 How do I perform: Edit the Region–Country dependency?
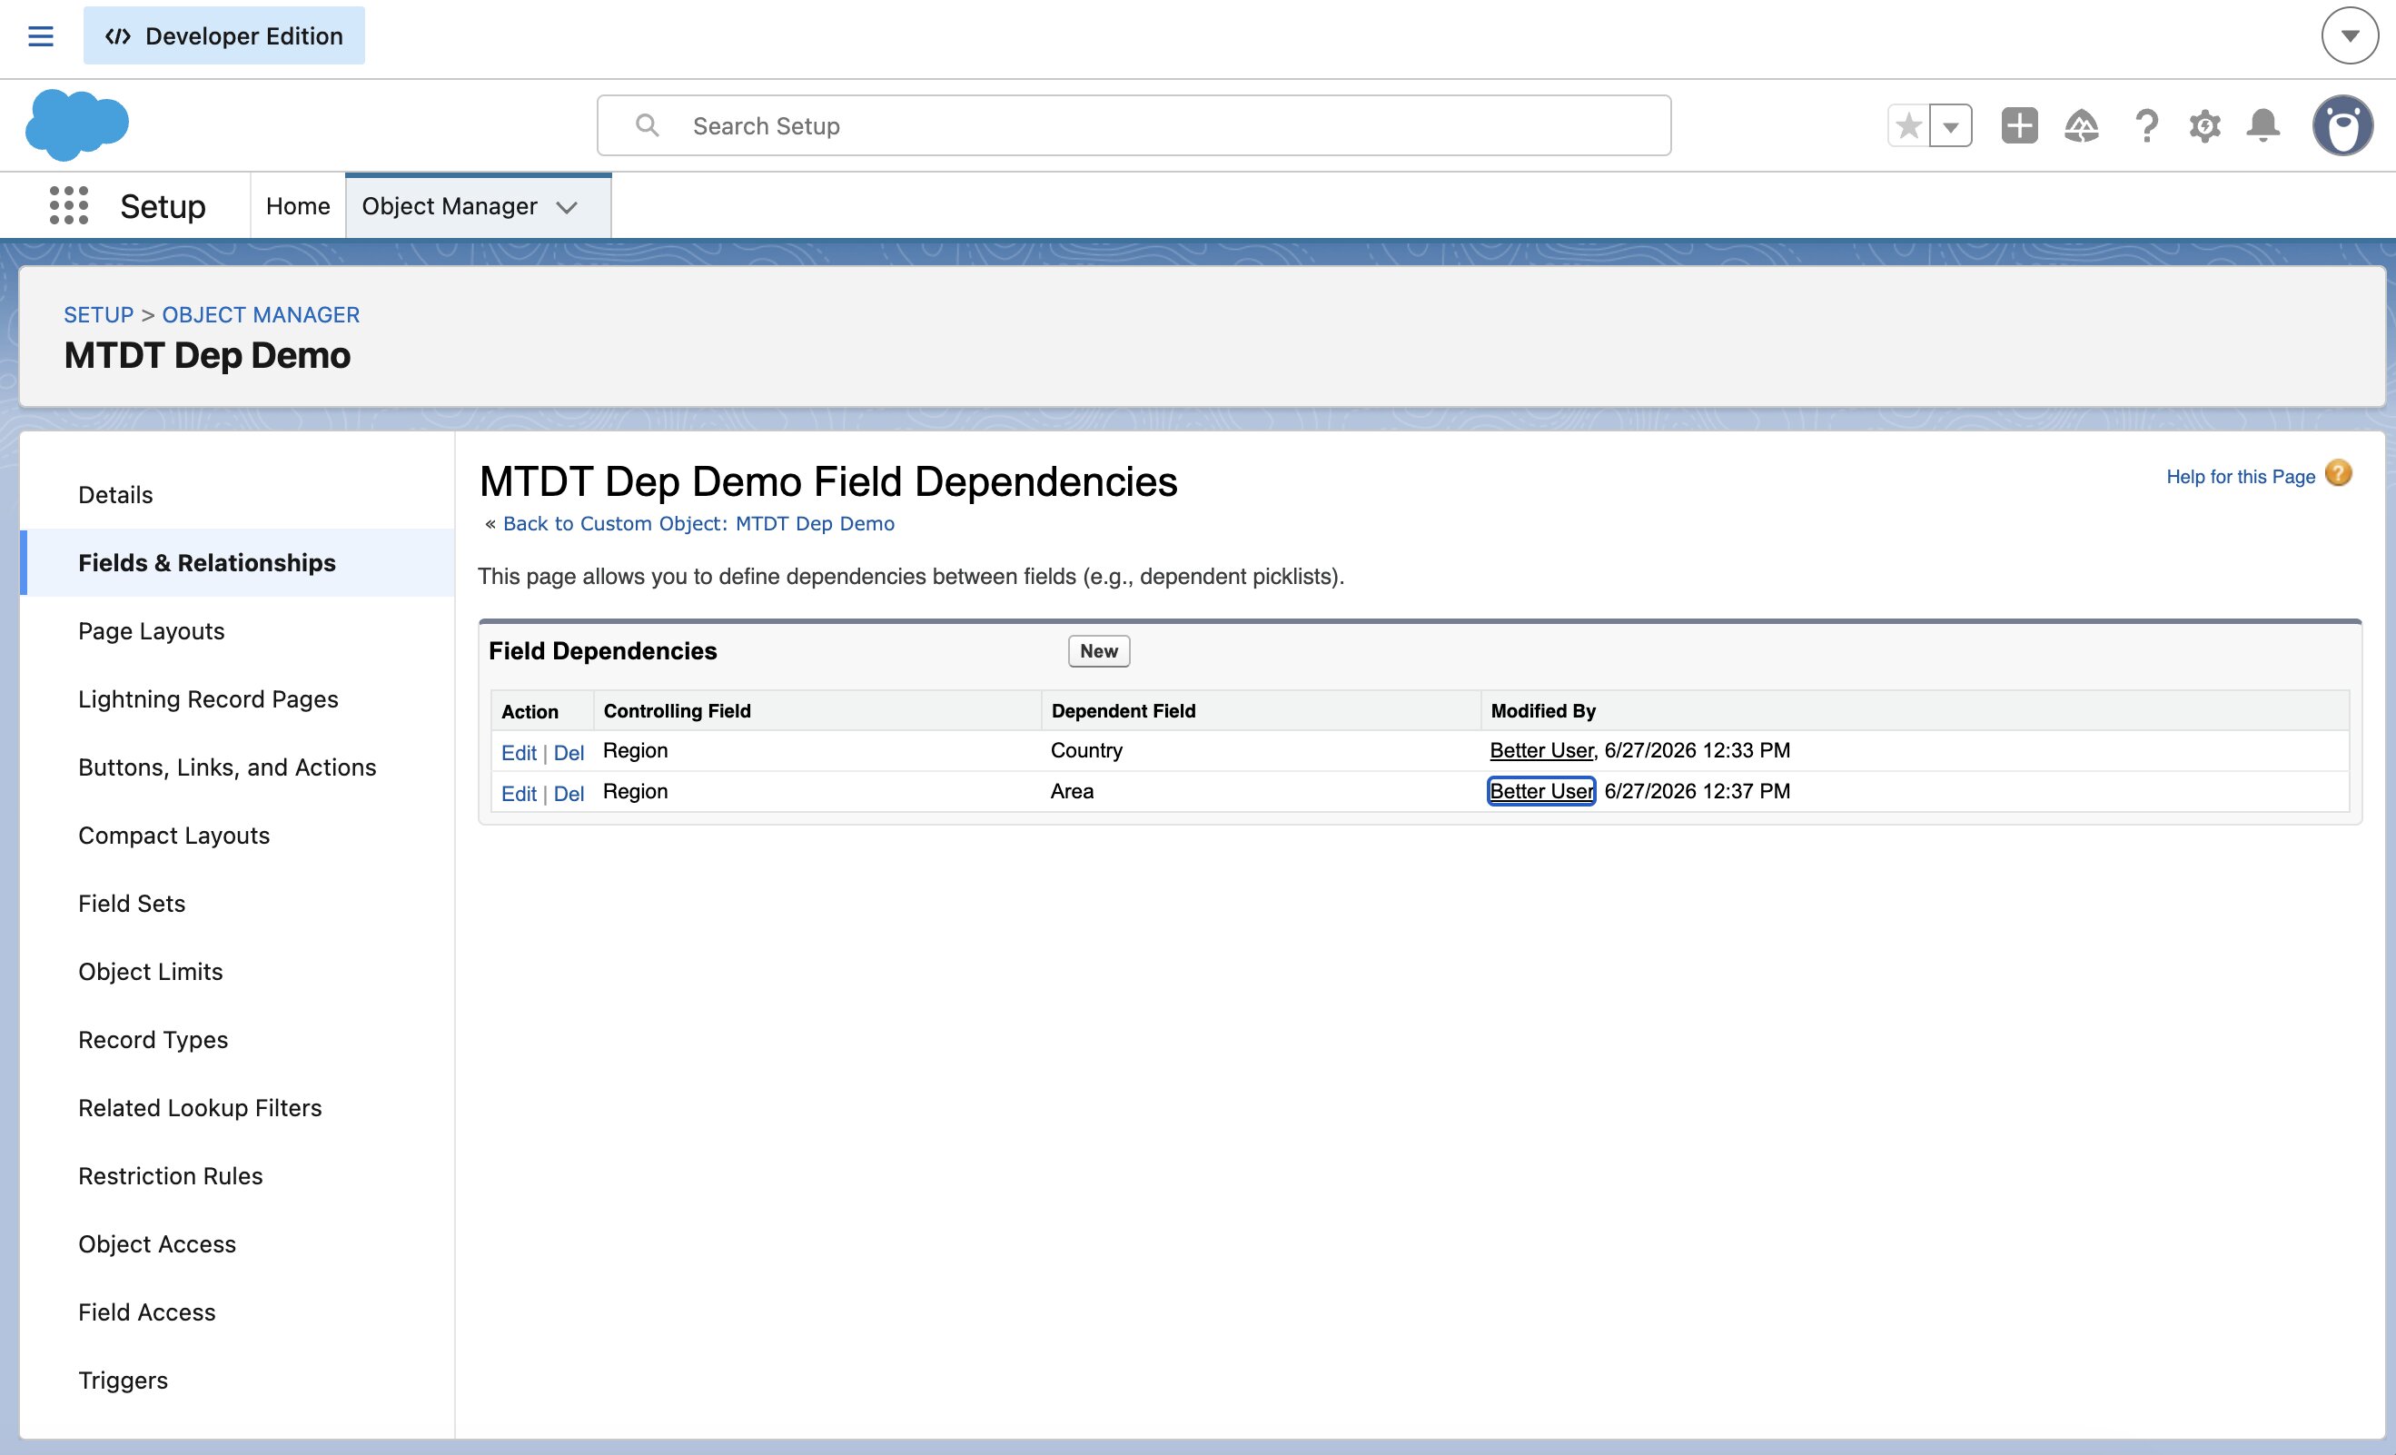pos(519,753)
